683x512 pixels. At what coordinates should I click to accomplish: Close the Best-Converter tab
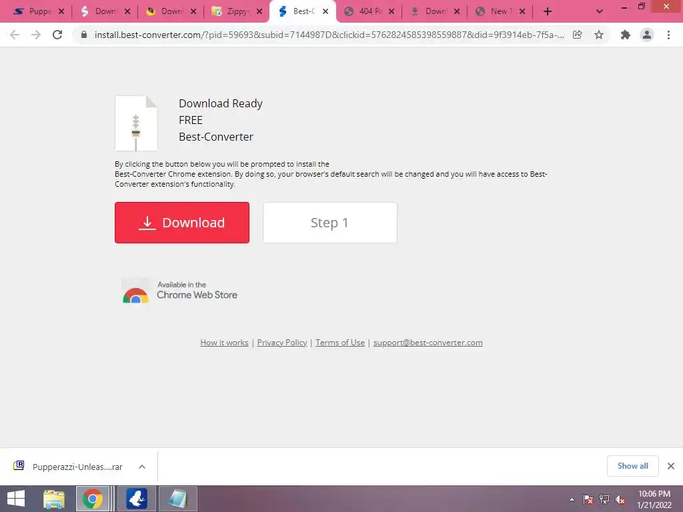[325, 12]
